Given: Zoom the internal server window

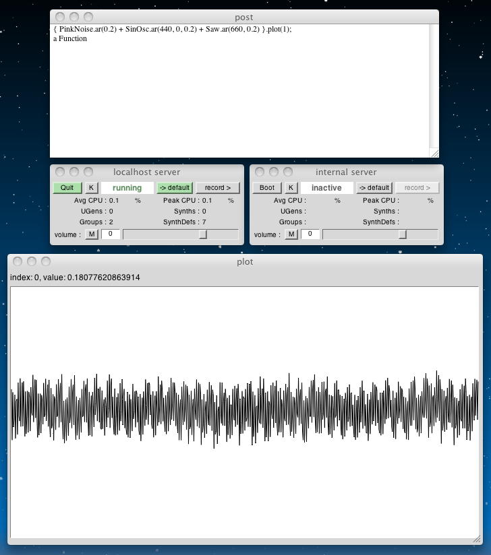Looking at the screenshot, I should [288, 172].
